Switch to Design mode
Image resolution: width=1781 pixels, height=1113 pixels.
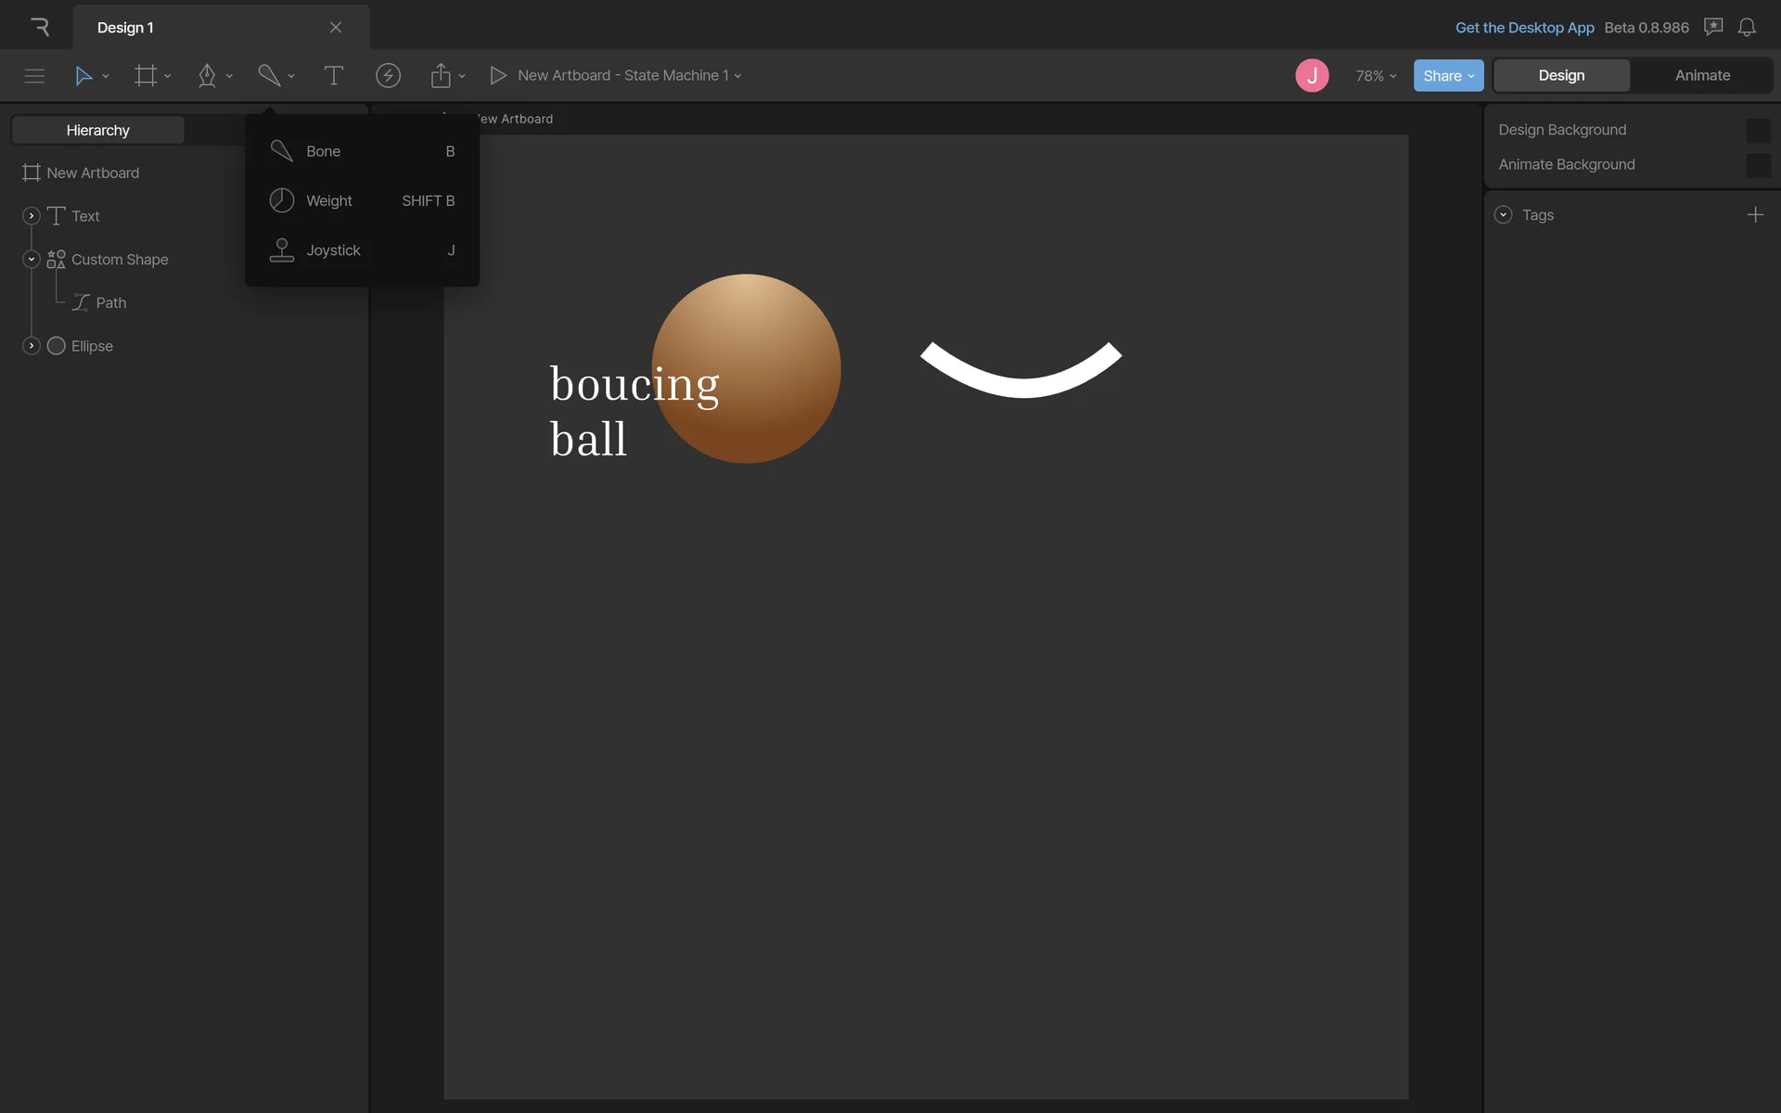(x=1561, y=76)
